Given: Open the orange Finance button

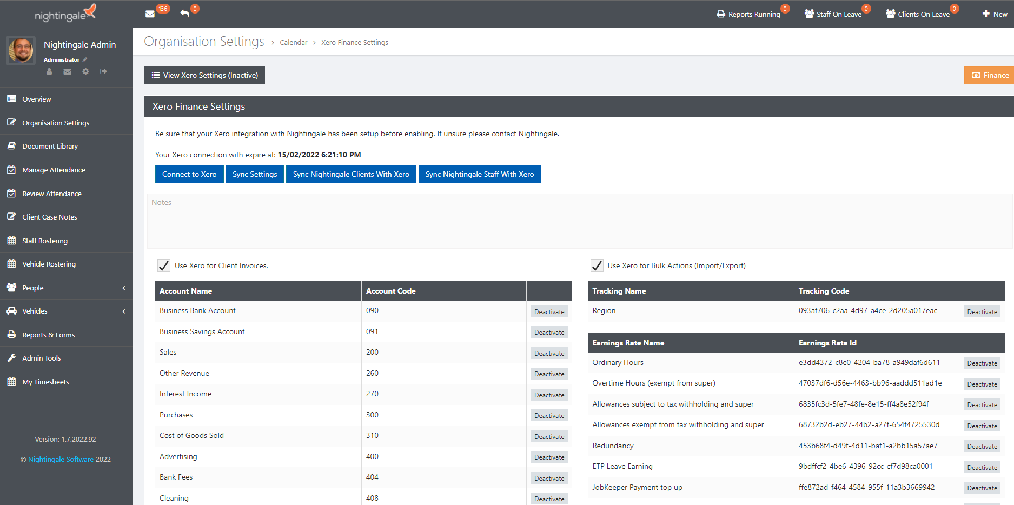Looking at the screenshot, I should tap(989, 75).
